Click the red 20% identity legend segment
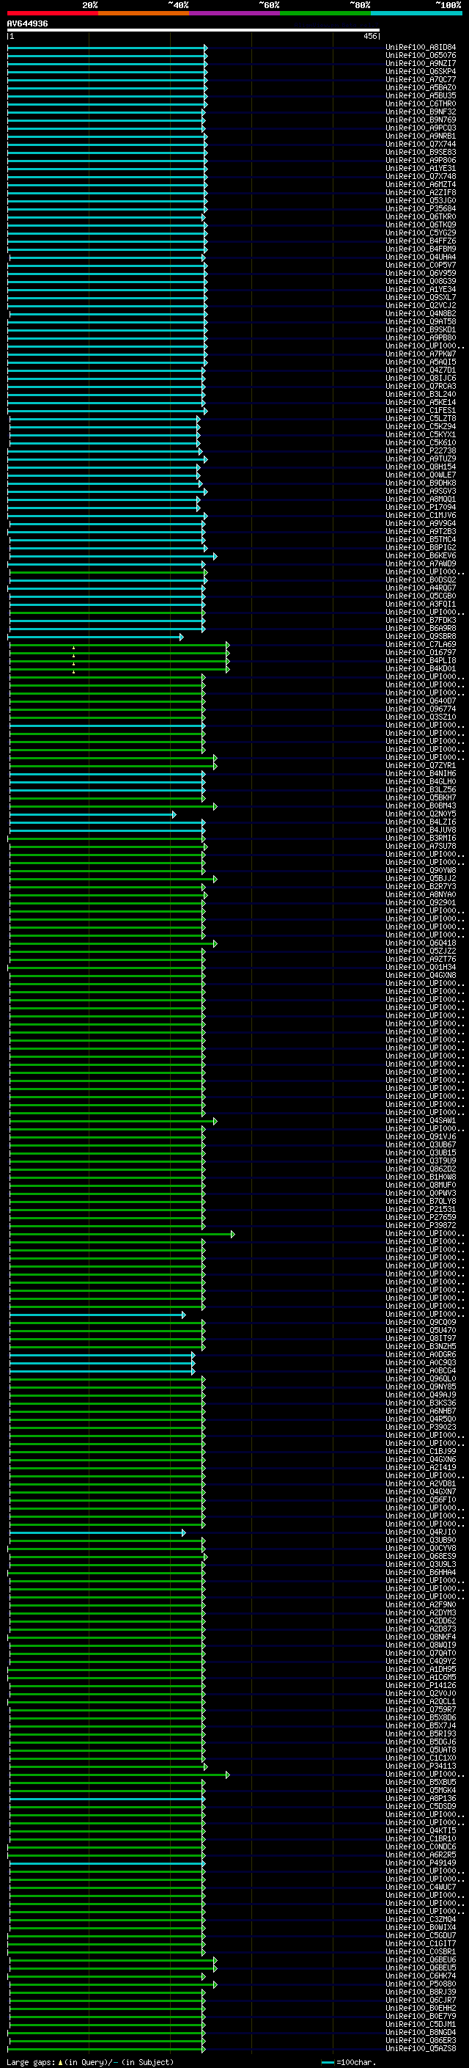The height and width of the screenshot is (2068, 469). 53,13
